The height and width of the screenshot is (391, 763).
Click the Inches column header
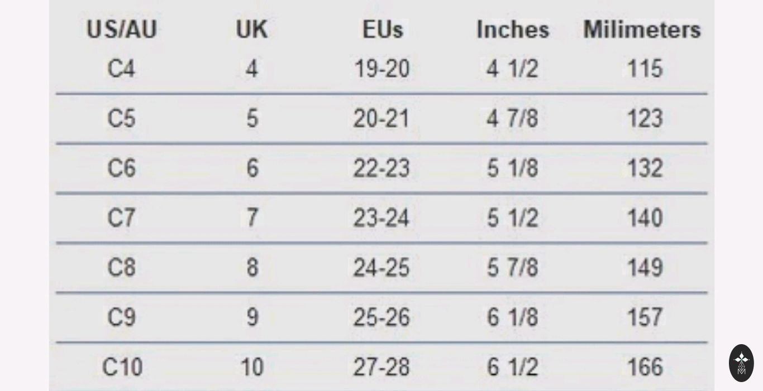(x=513, y=30)
